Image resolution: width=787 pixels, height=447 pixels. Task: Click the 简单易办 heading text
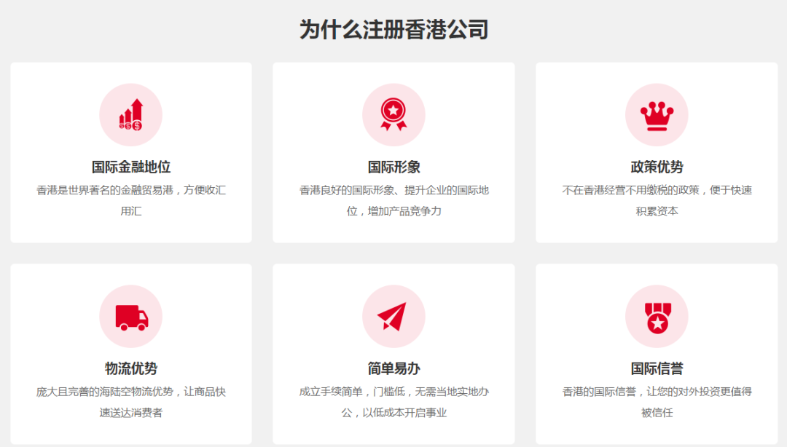(x=393, y=368)
